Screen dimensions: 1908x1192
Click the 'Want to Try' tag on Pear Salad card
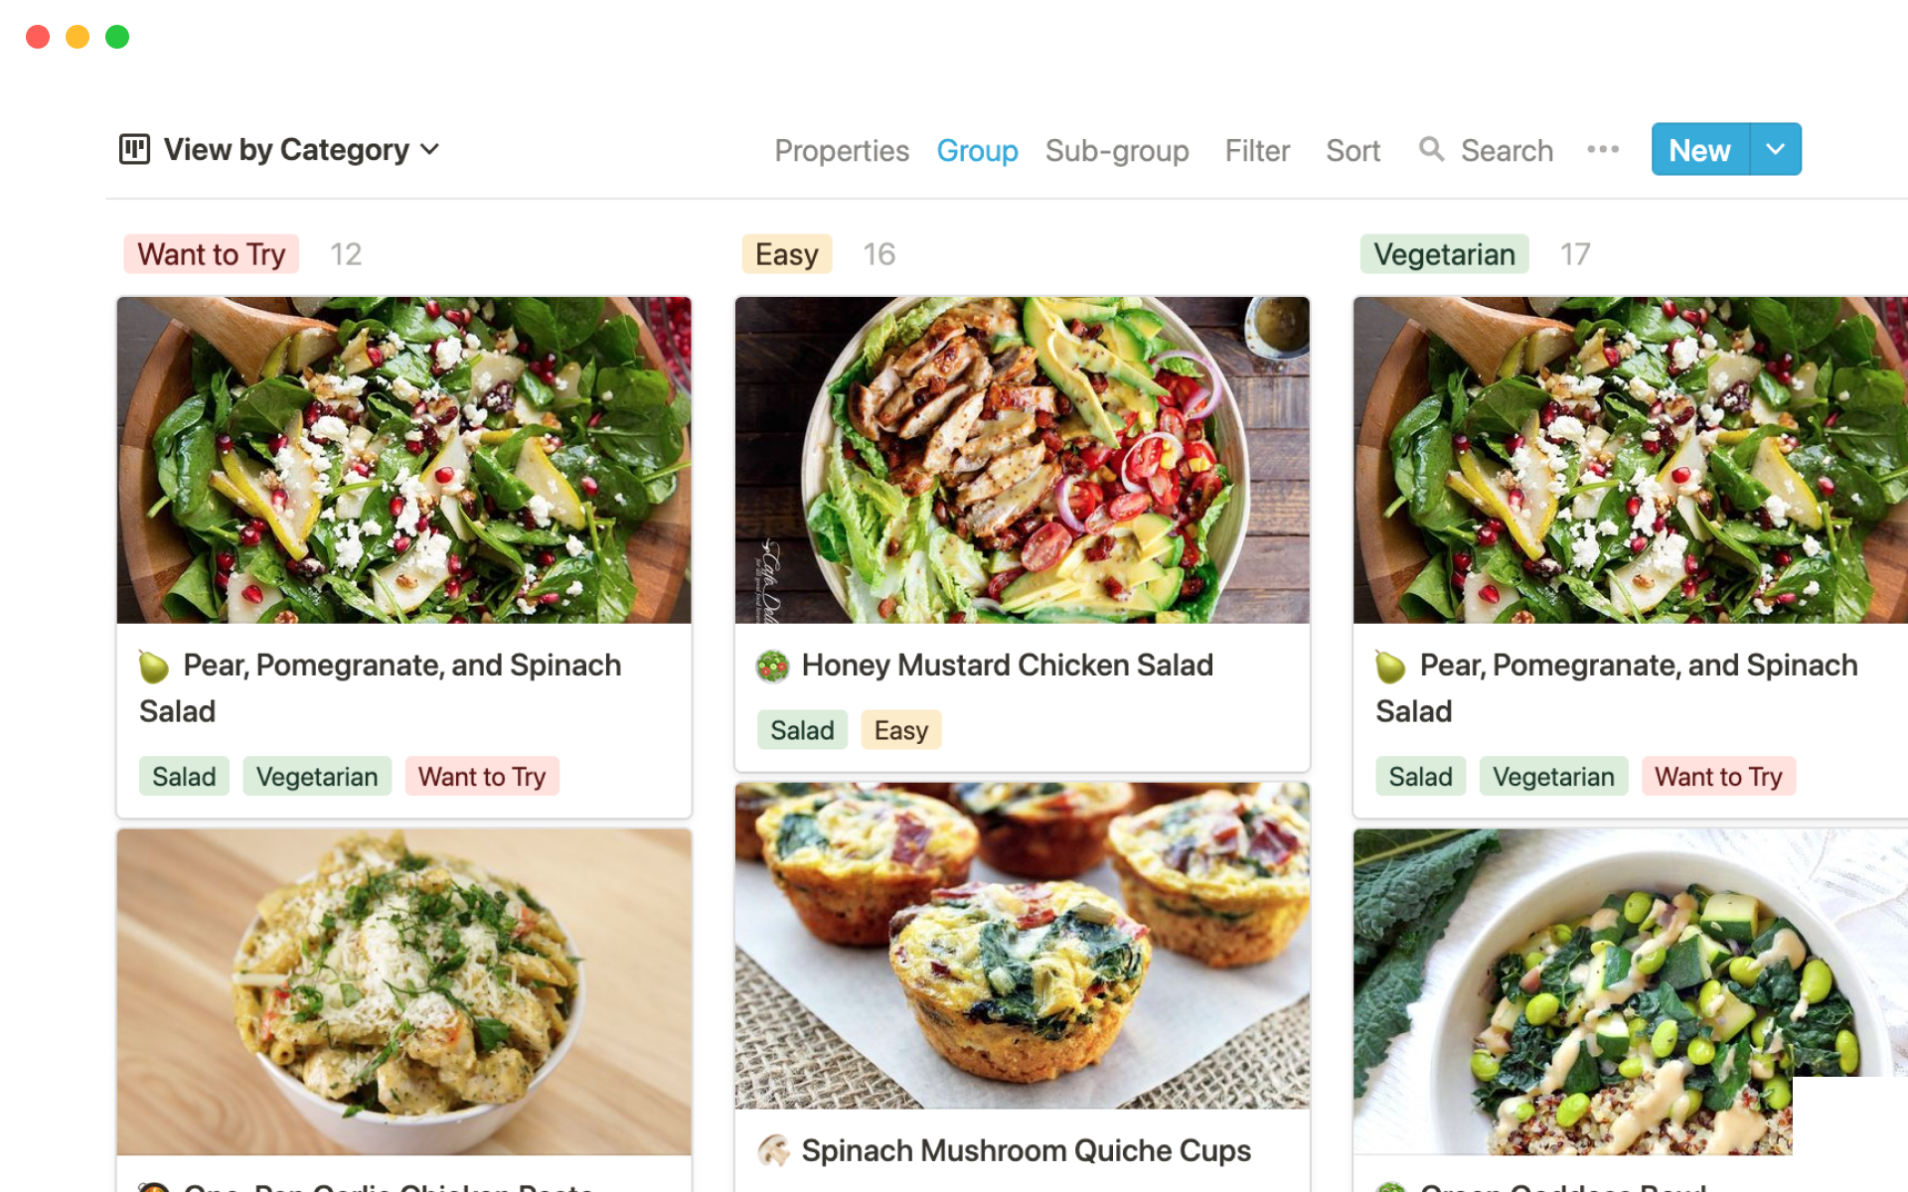coord(482,776)
